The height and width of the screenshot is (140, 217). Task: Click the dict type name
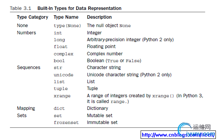point(59,108)
